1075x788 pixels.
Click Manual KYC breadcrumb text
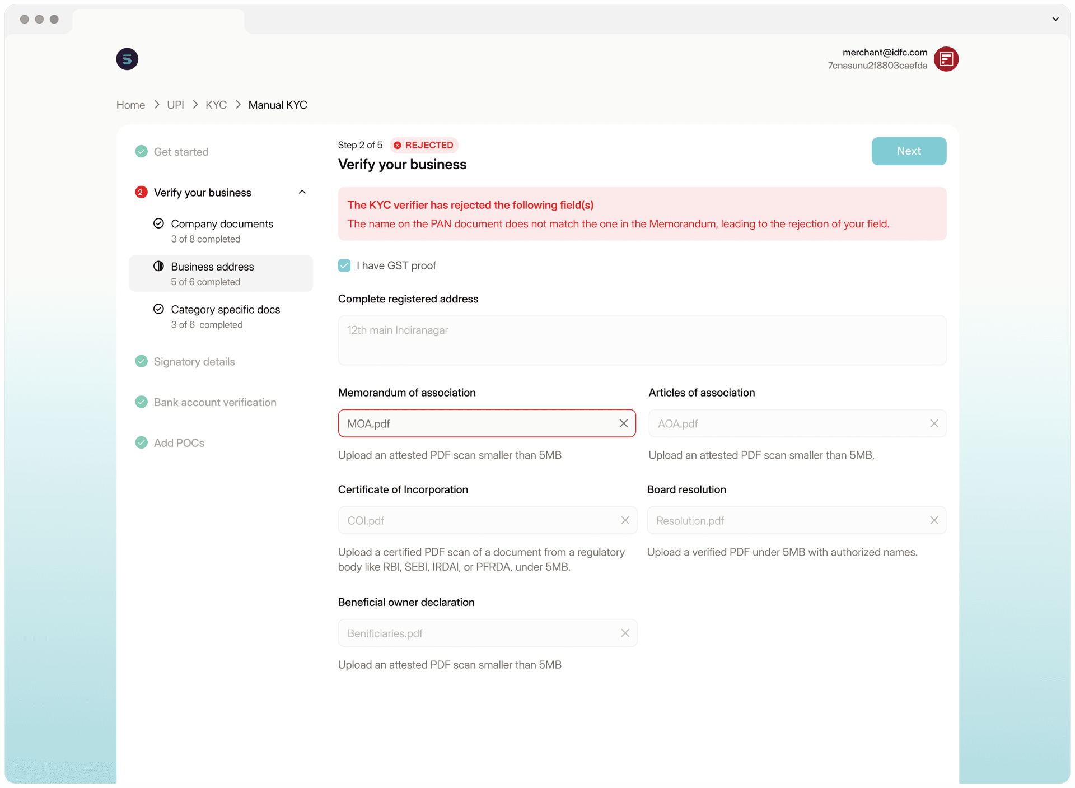[x=278, y=105]
